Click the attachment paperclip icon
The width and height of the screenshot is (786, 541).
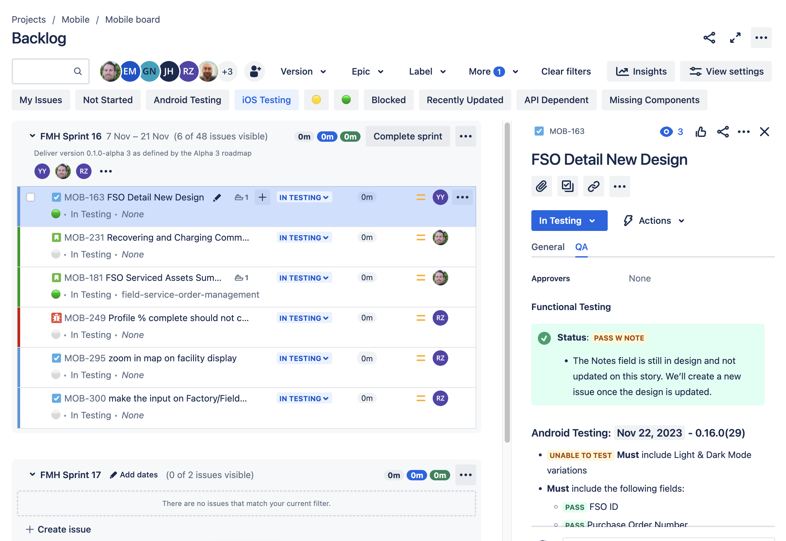click(541, 186)
